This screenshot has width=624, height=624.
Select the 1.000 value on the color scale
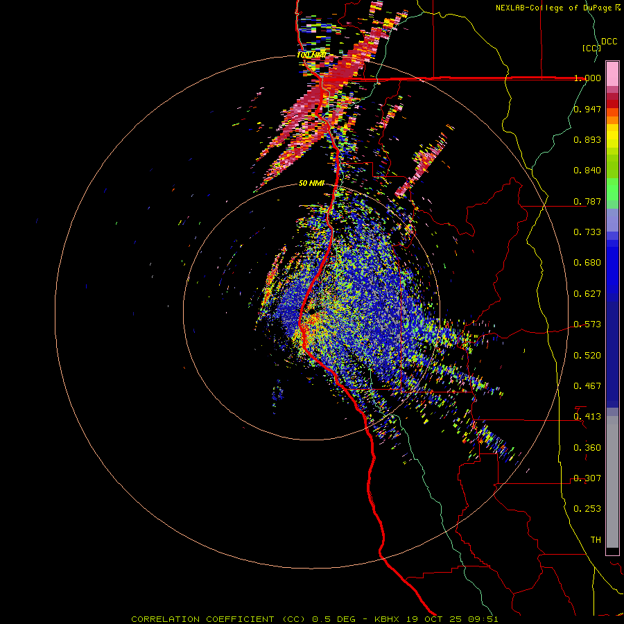587,78
